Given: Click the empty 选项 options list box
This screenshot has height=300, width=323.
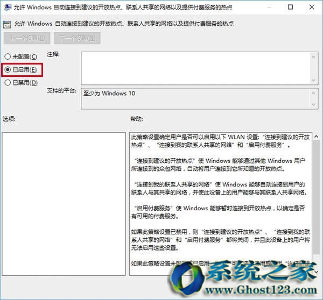Looking at the screenshot, I should [64, 204].
